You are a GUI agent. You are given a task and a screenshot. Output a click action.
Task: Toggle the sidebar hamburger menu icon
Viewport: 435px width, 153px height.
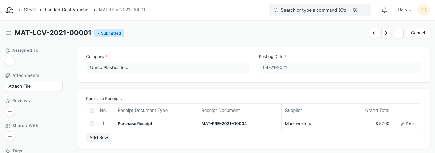(x=8, y=33)
